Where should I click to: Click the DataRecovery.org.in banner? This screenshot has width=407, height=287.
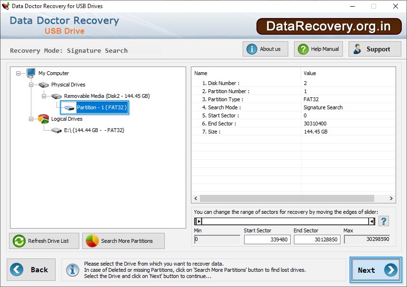(329, 26)
